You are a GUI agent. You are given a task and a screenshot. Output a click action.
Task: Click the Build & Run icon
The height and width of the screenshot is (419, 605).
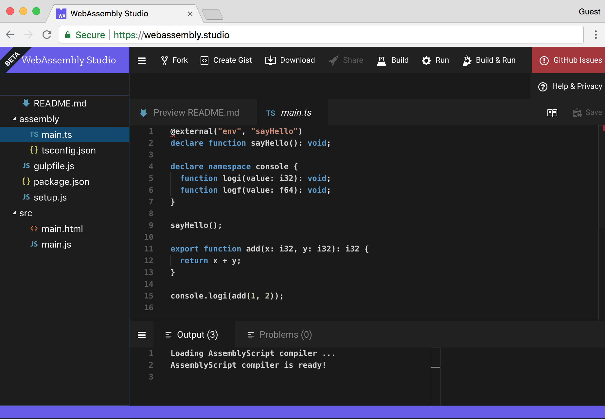[467, 60]
